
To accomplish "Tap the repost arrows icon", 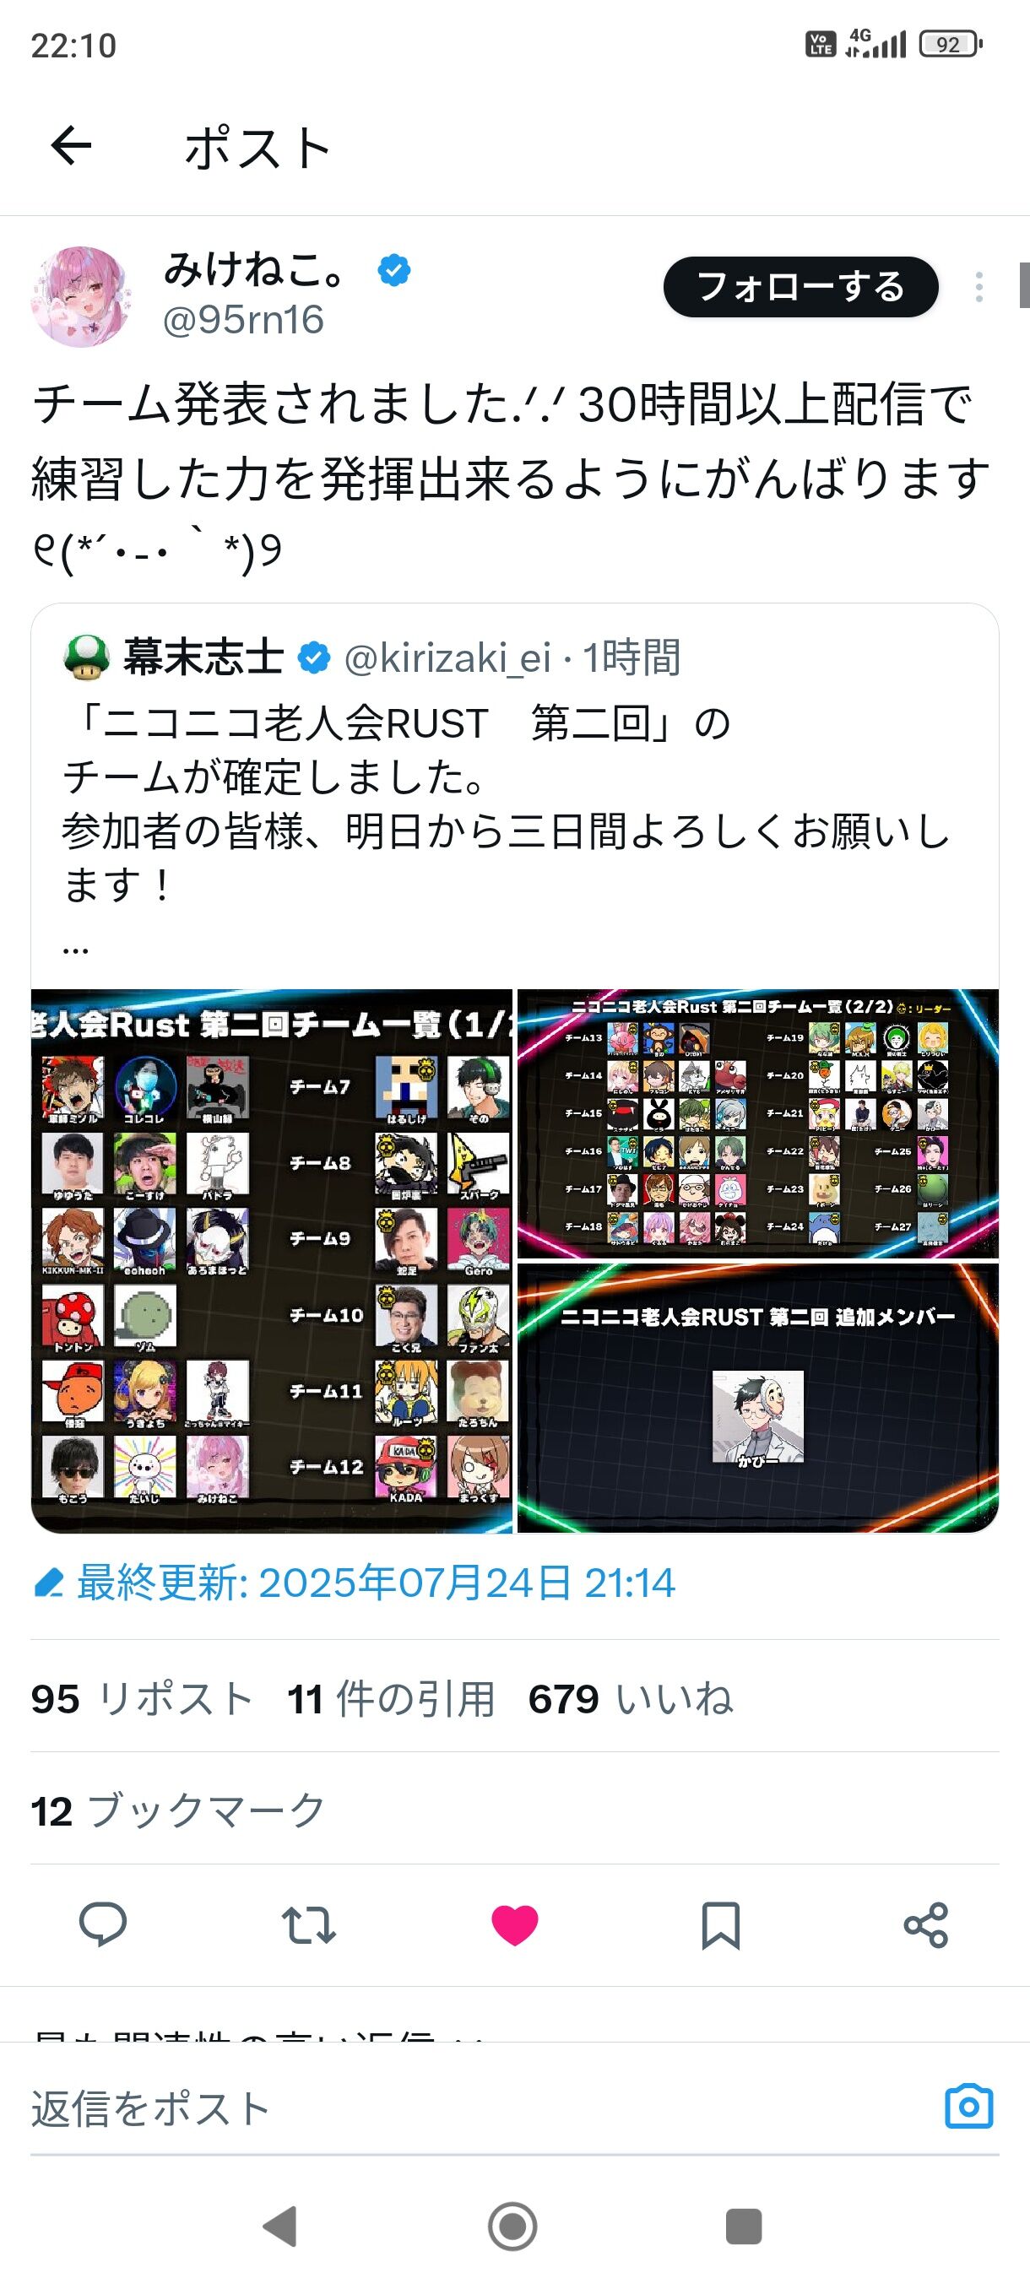I will click(x=308, y=1924).
